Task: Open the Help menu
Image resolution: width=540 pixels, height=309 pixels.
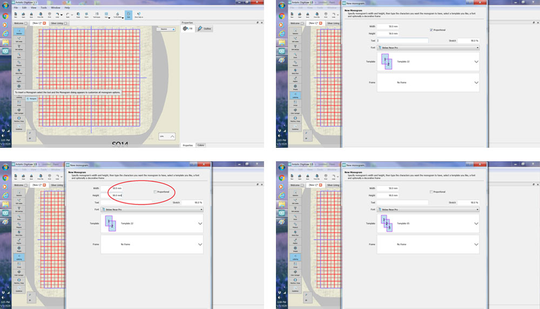Action: coord(67,8)
